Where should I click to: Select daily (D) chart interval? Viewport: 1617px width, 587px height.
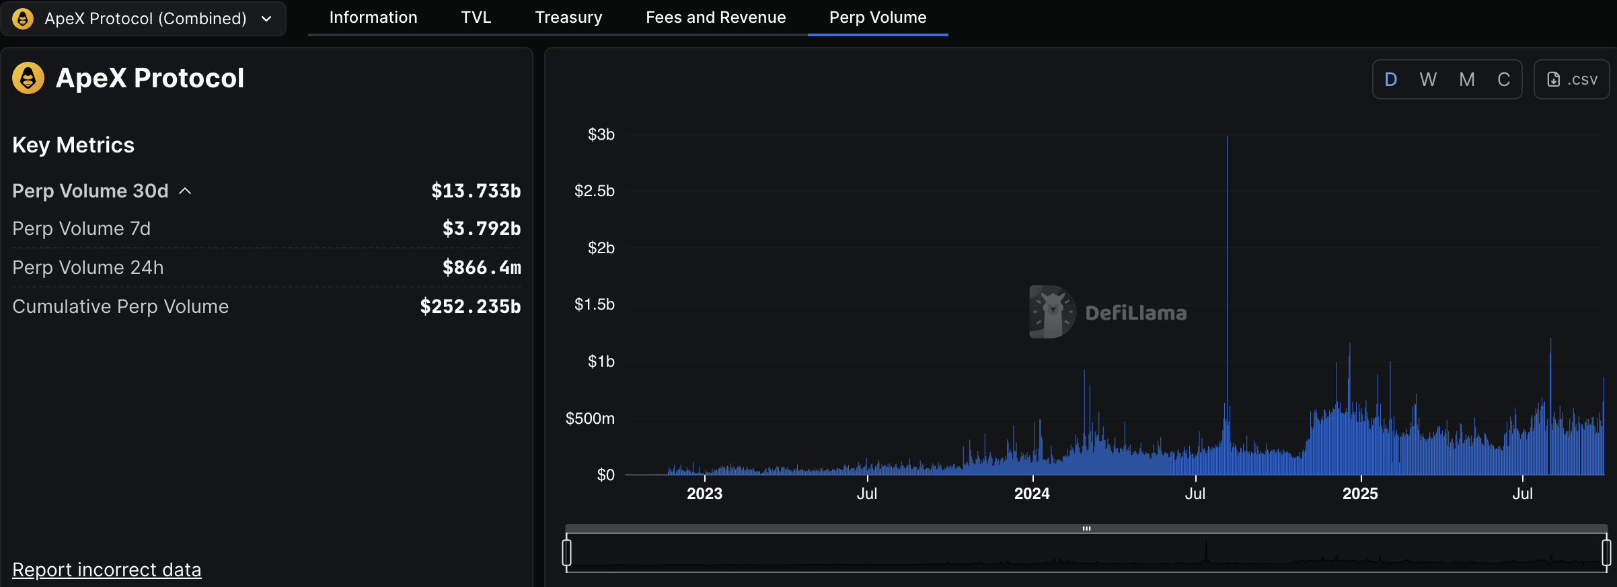coord(1391,79)
